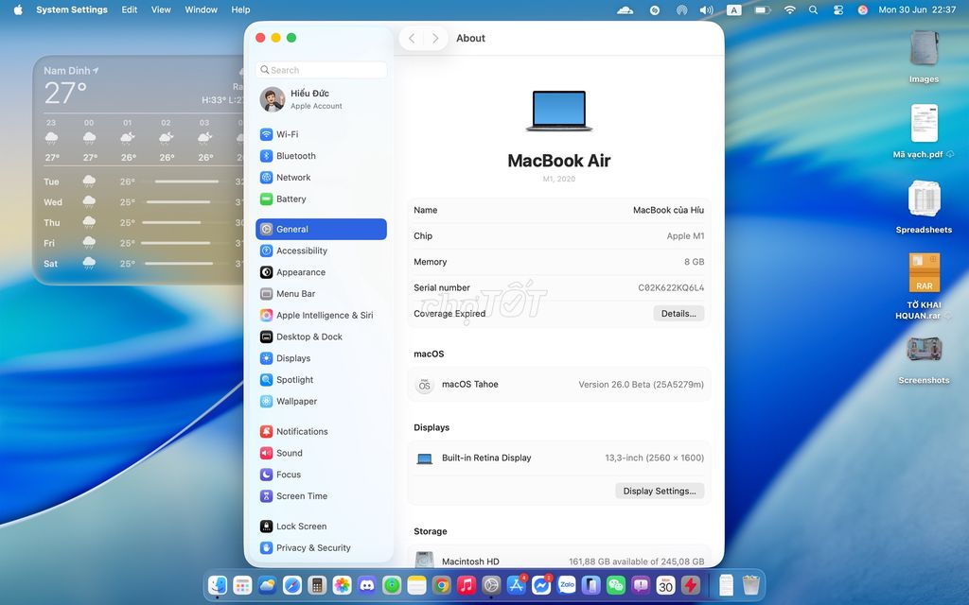Open the Apple menu
This screenshot has width=969, height=605.
click(18, 9)
